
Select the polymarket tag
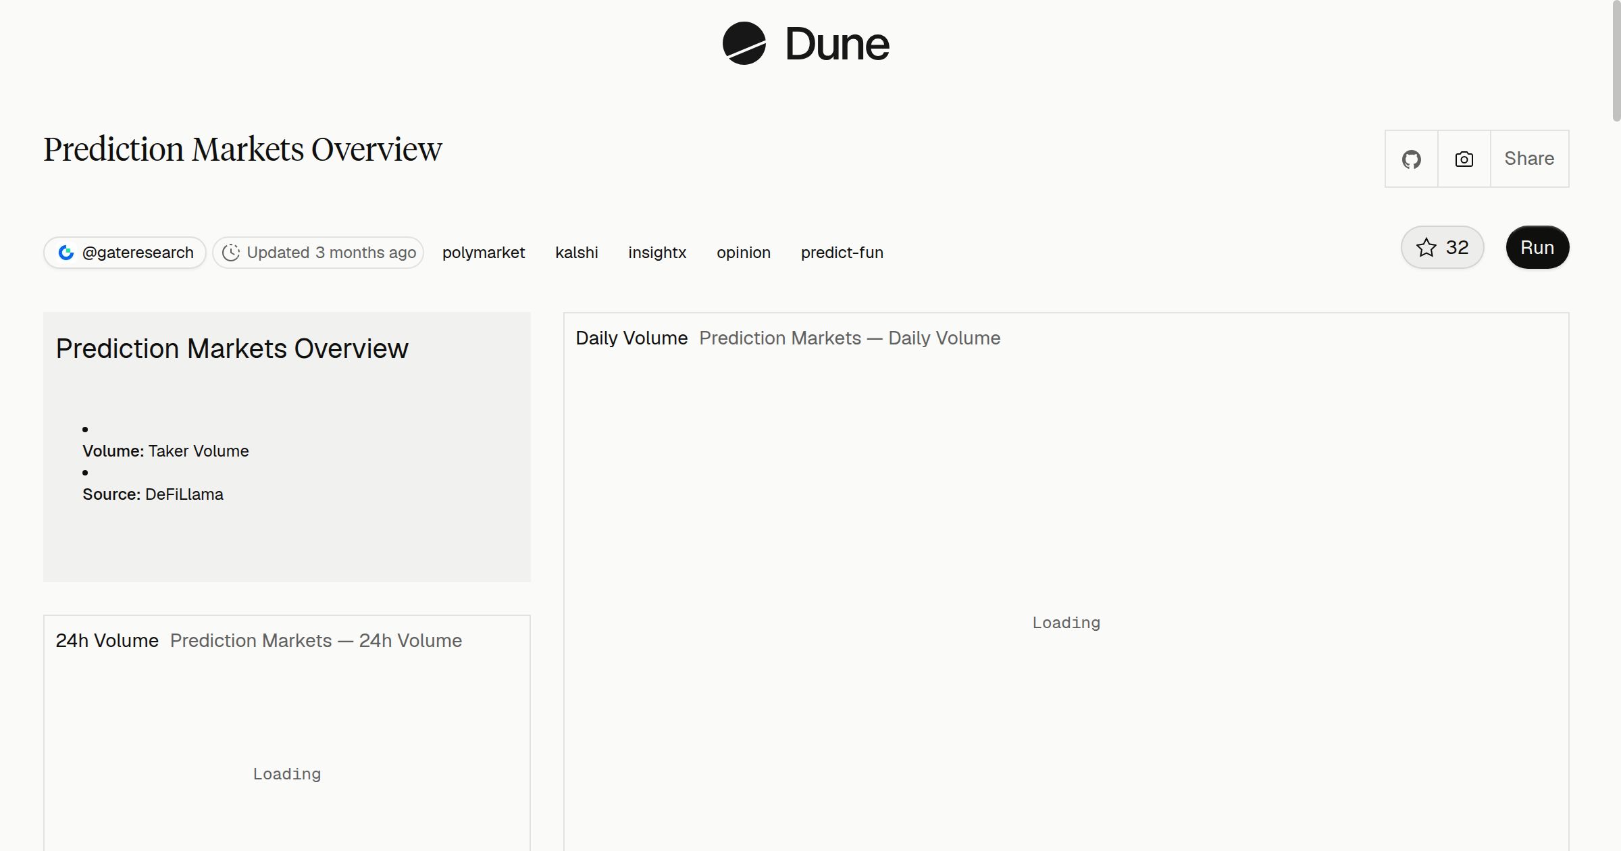click(x=484, y=253)
